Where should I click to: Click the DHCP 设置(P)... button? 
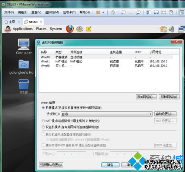(165, 145)
